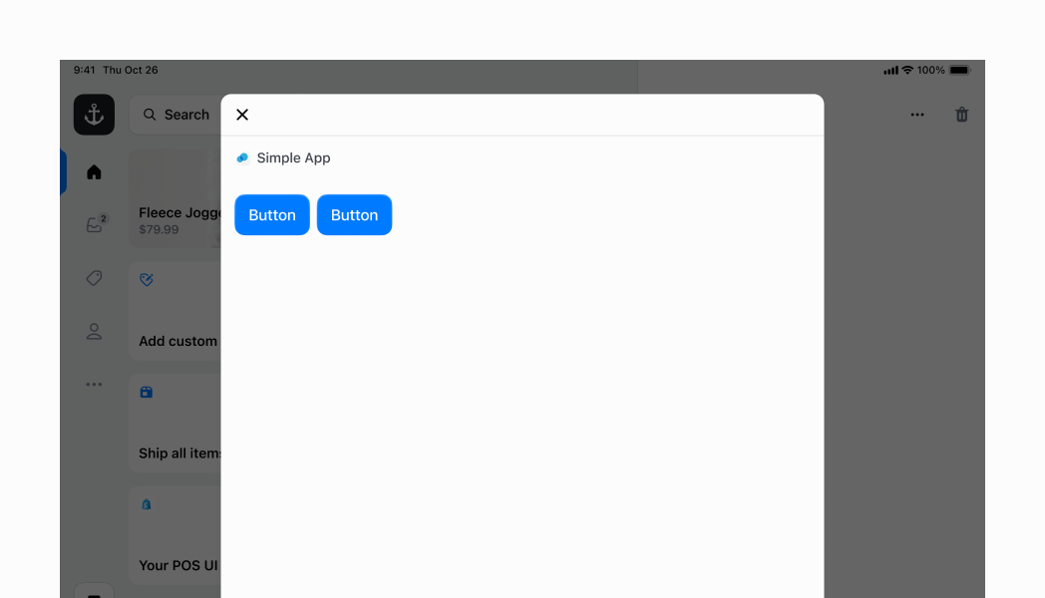The width and height of the screenshot is (1045, 598).
Task: Click the Simple App title text
Action: pos(293,157)
